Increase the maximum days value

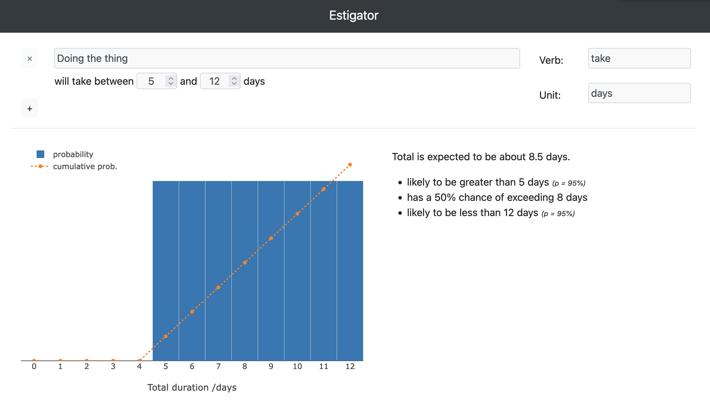click(x=234, y=78)
